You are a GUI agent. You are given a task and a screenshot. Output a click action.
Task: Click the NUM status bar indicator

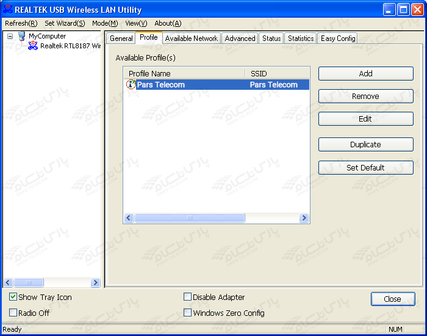(x=395, y=329)
